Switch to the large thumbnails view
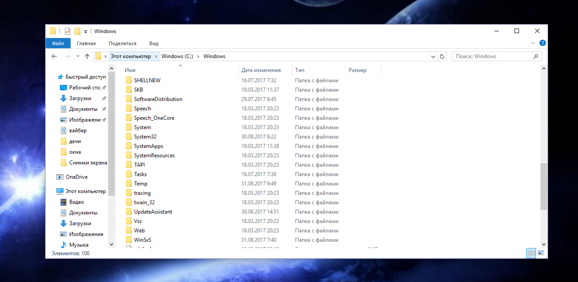 click(541, 253)
